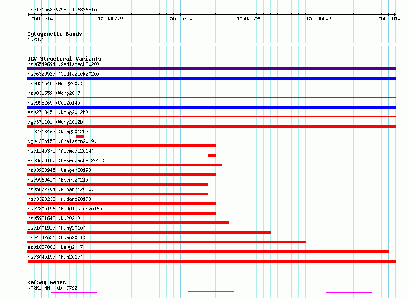Click nsv998265 (Coe2014) label
The width and height of the screenshot is (409, 298).
54,103
